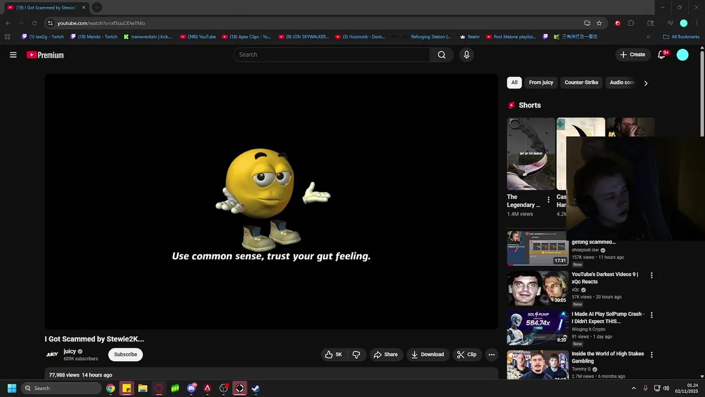The image size is (705, 397).
Task: Expand hidden bookmarks overflow chevron
Action: coord(648,37)
